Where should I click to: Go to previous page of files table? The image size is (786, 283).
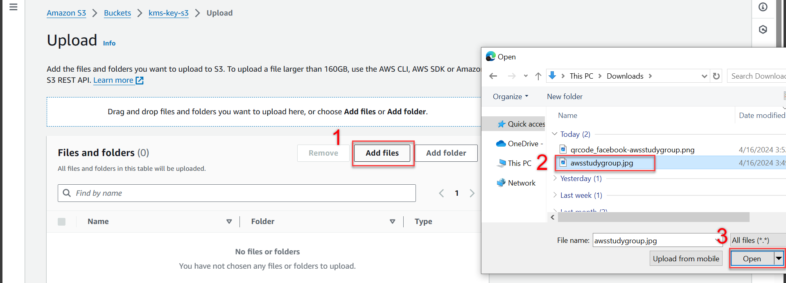[x=441, y=193]
